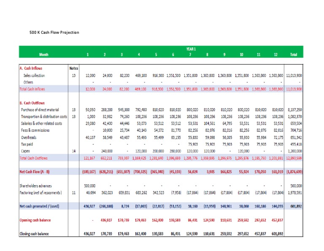Select the 792,480 direct material cell
324x251 pixels.
[x=141, y=110]
